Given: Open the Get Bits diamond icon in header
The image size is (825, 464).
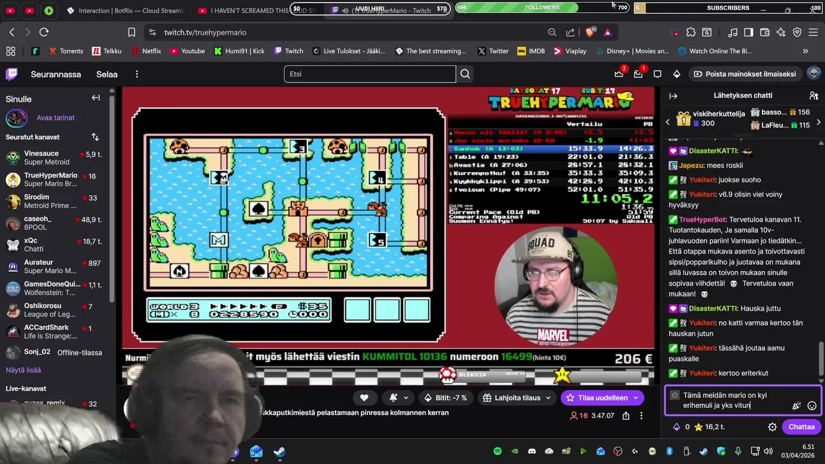Looking at the screenshot, I should tap(677, 74).
